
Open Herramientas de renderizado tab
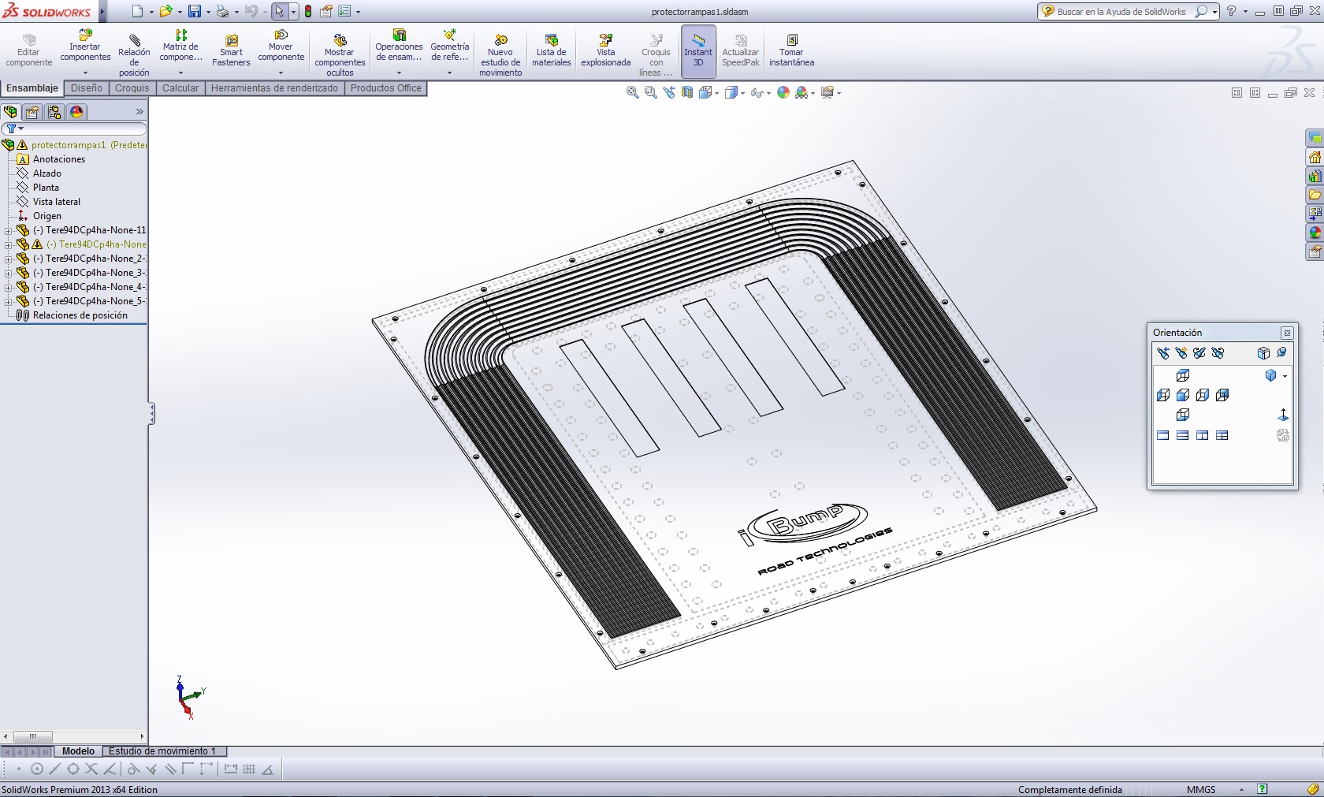(274, 88)
